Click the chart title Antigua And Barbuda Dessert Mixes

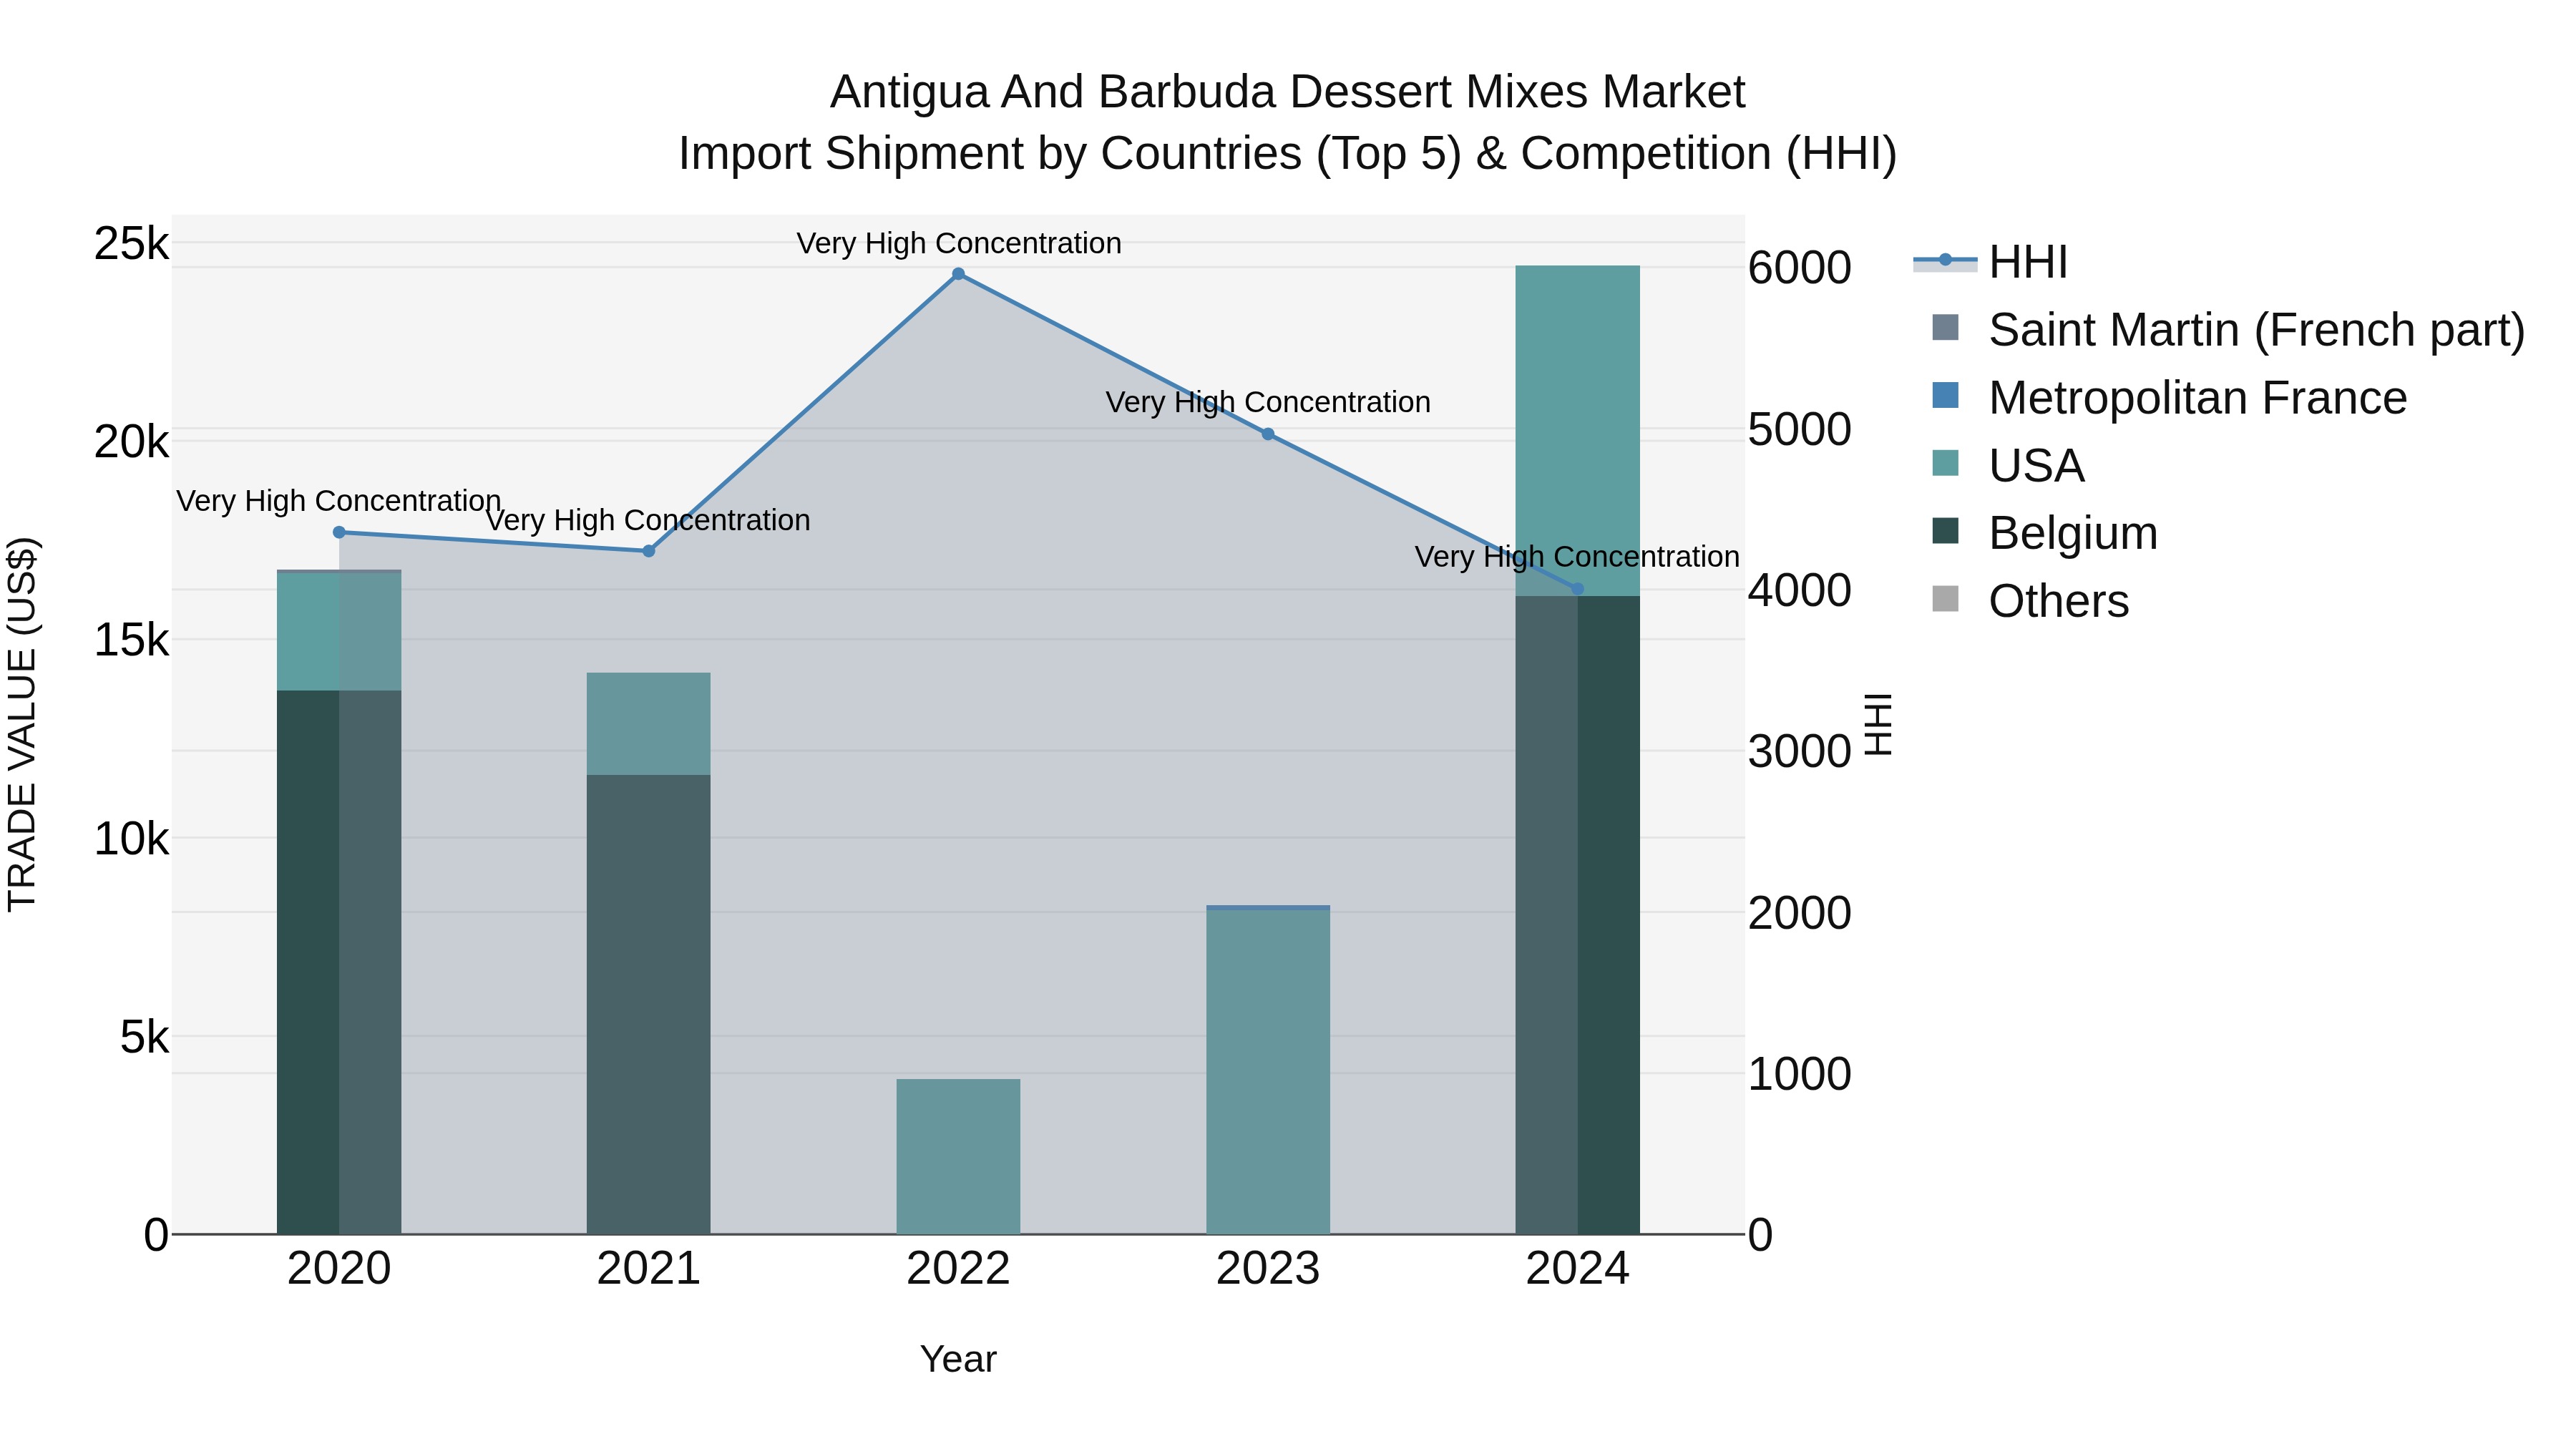click(x=1288, y=92)
